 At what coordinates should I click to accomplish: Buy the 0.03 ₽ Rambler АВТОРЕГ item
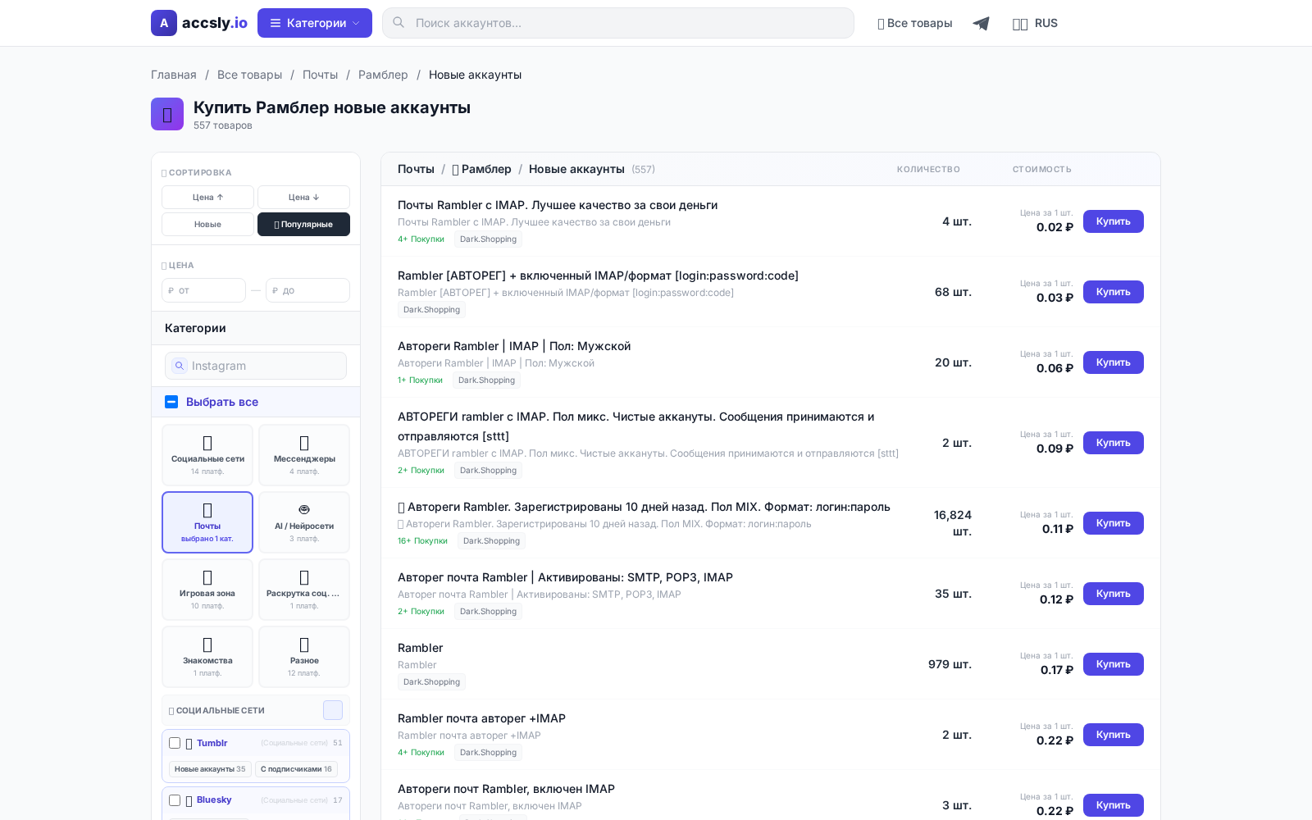[x=1114, y=292]
